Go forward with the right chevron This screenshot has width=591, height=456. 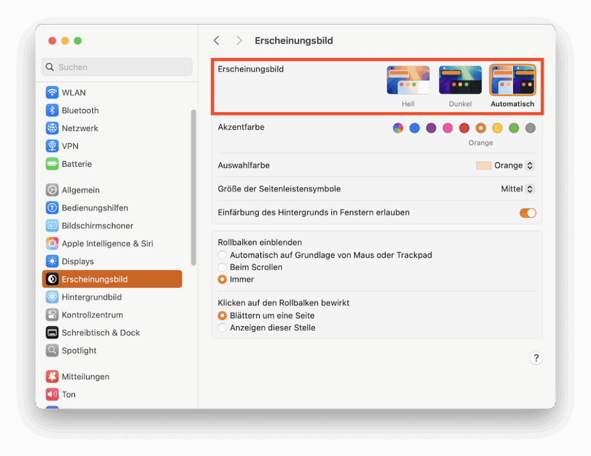[x=239, y=40]
